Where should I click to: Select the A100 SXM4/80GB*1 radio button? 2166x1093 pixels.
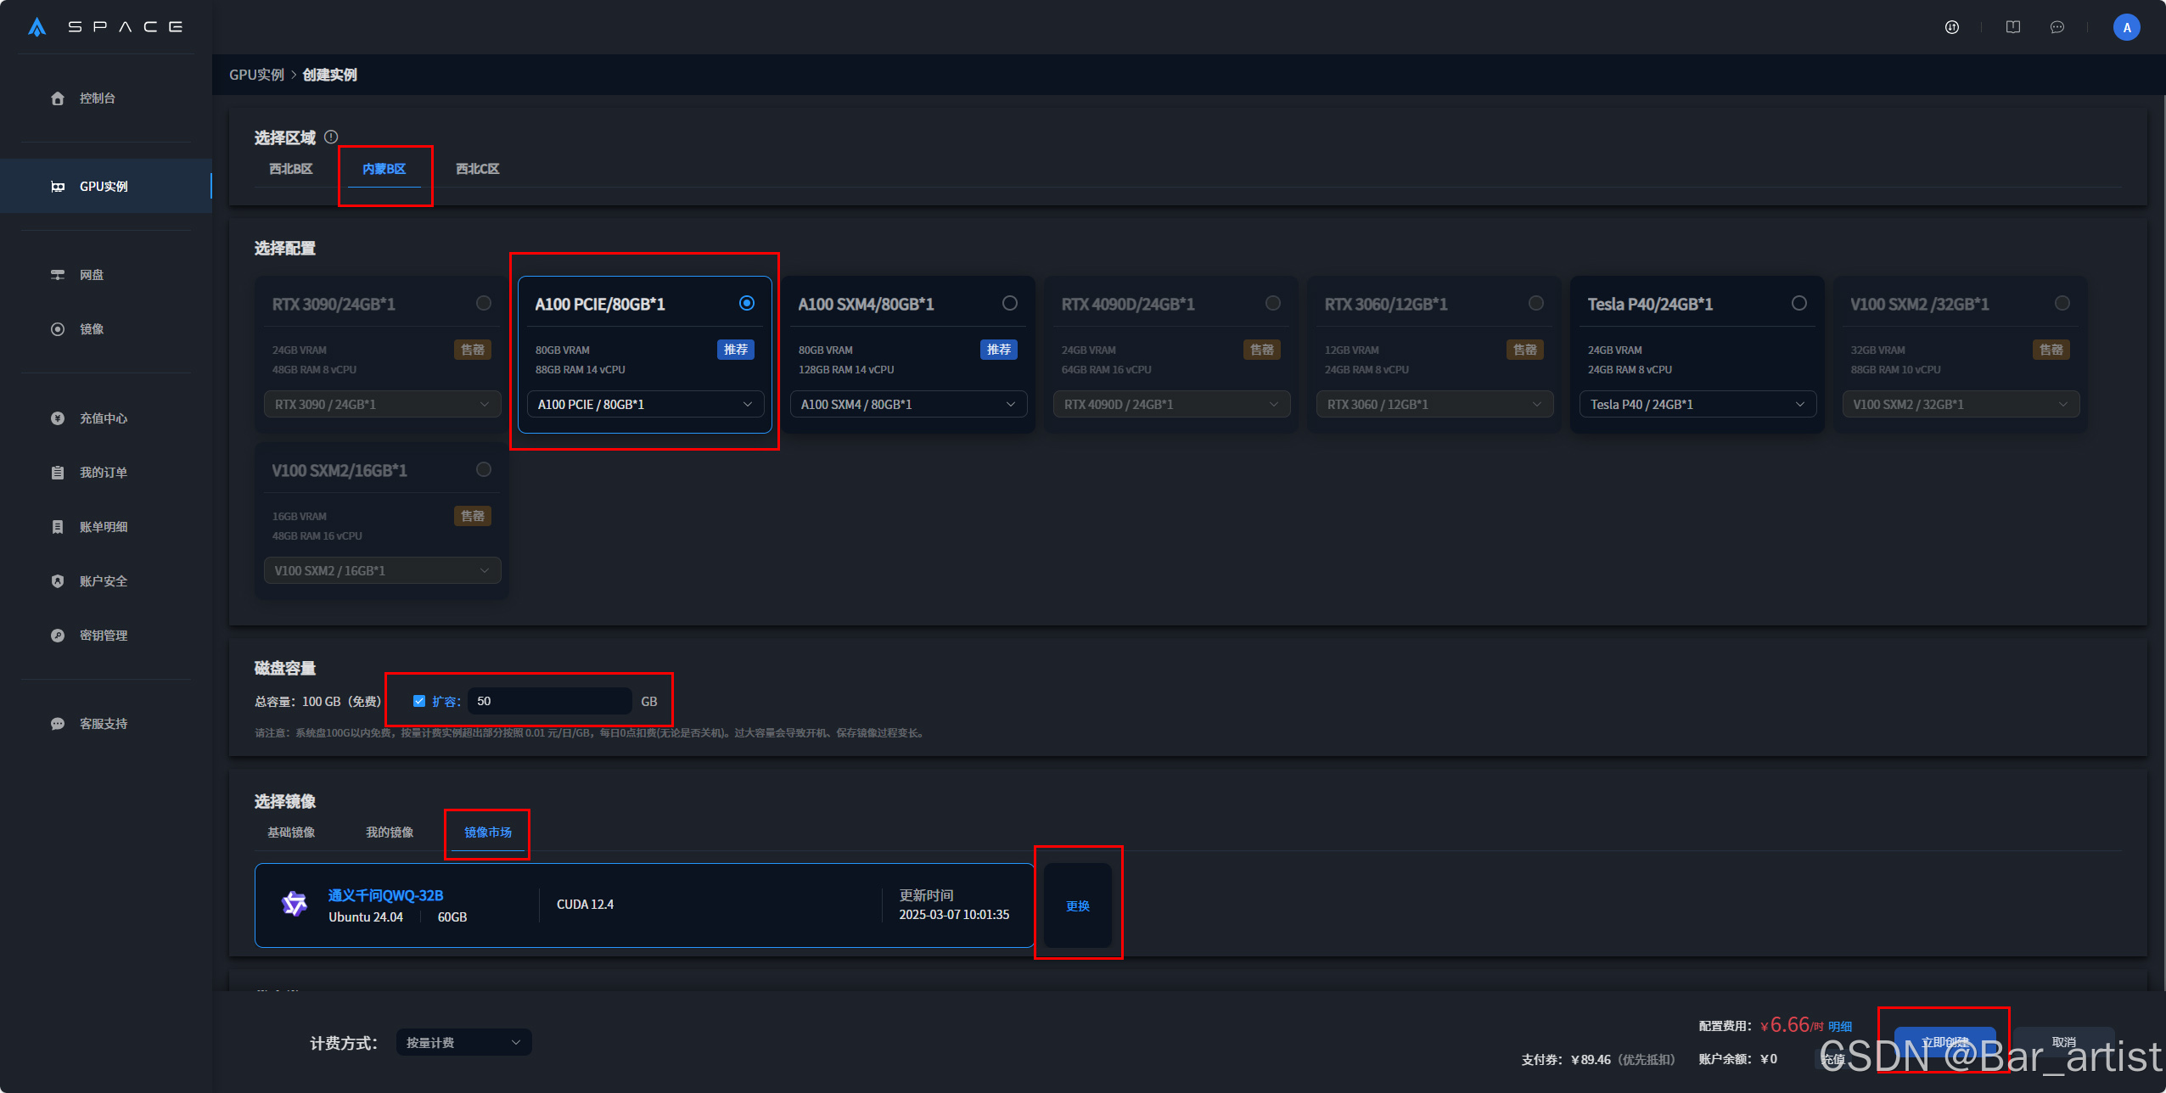pos(1009,303)
